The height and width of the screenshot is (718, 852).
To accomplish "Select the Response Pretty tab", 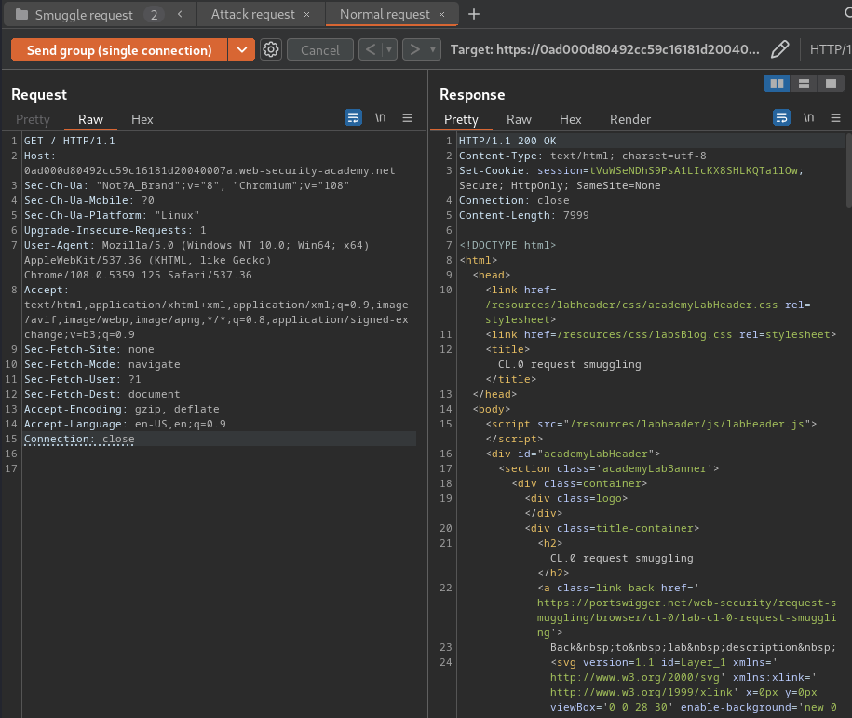I will coord(461,119).
